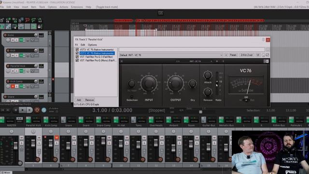This screenshot has height=174, width=309.
Task: Click the Param button
Action: tap(233, 55)
